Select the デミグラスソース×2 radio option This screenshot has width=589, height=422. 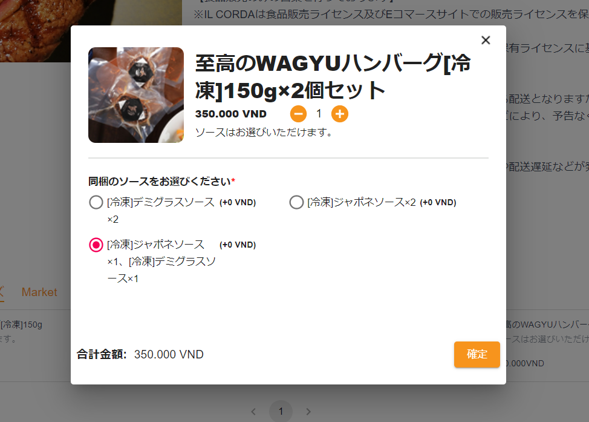click(x=96, y=202)
